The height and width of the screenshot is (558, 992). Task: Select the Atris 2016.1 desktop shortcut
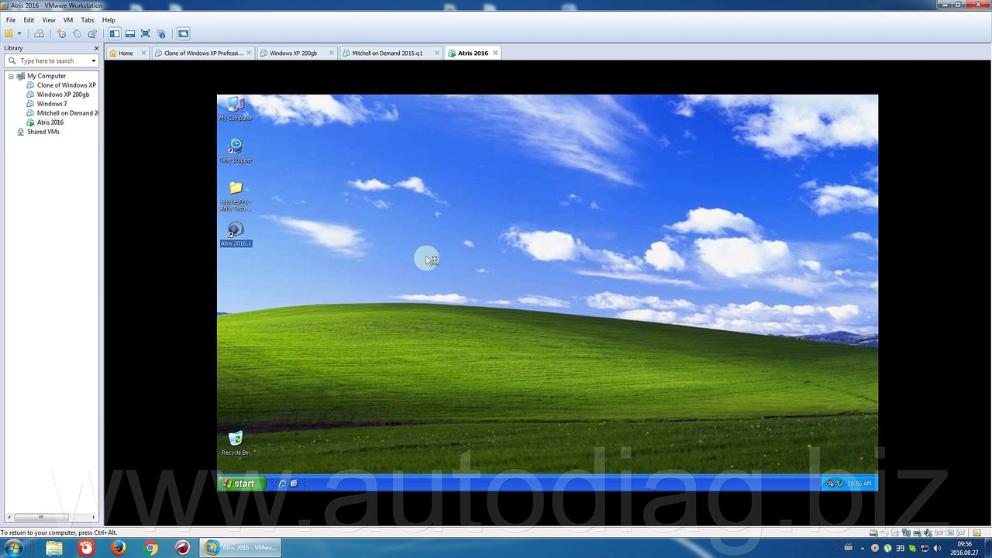[236, 235]
